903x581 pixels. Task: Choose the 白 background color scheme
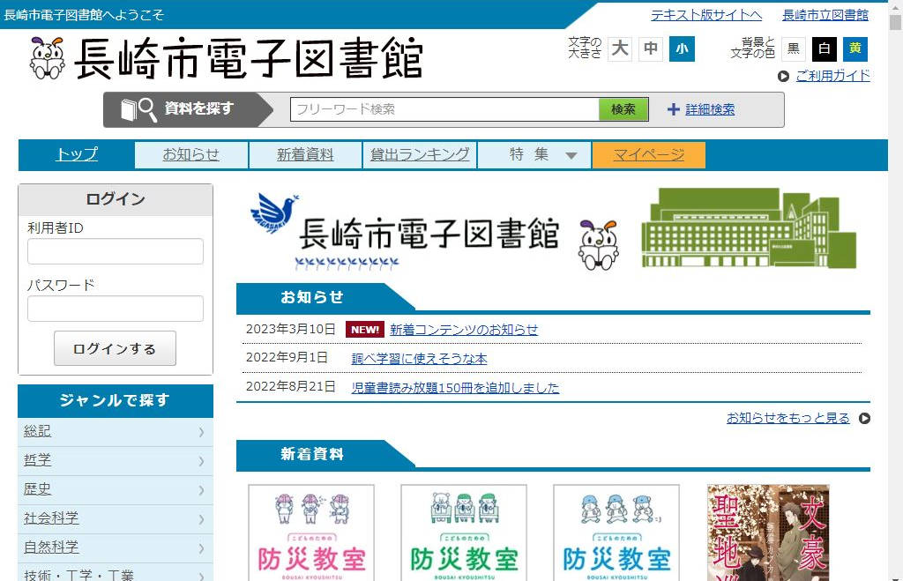825,48
